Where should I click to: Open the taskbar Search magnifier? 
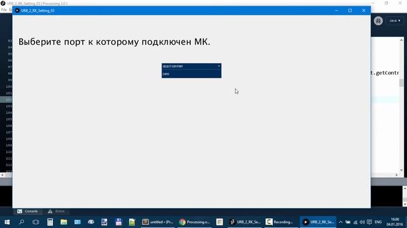coord(22,222)
